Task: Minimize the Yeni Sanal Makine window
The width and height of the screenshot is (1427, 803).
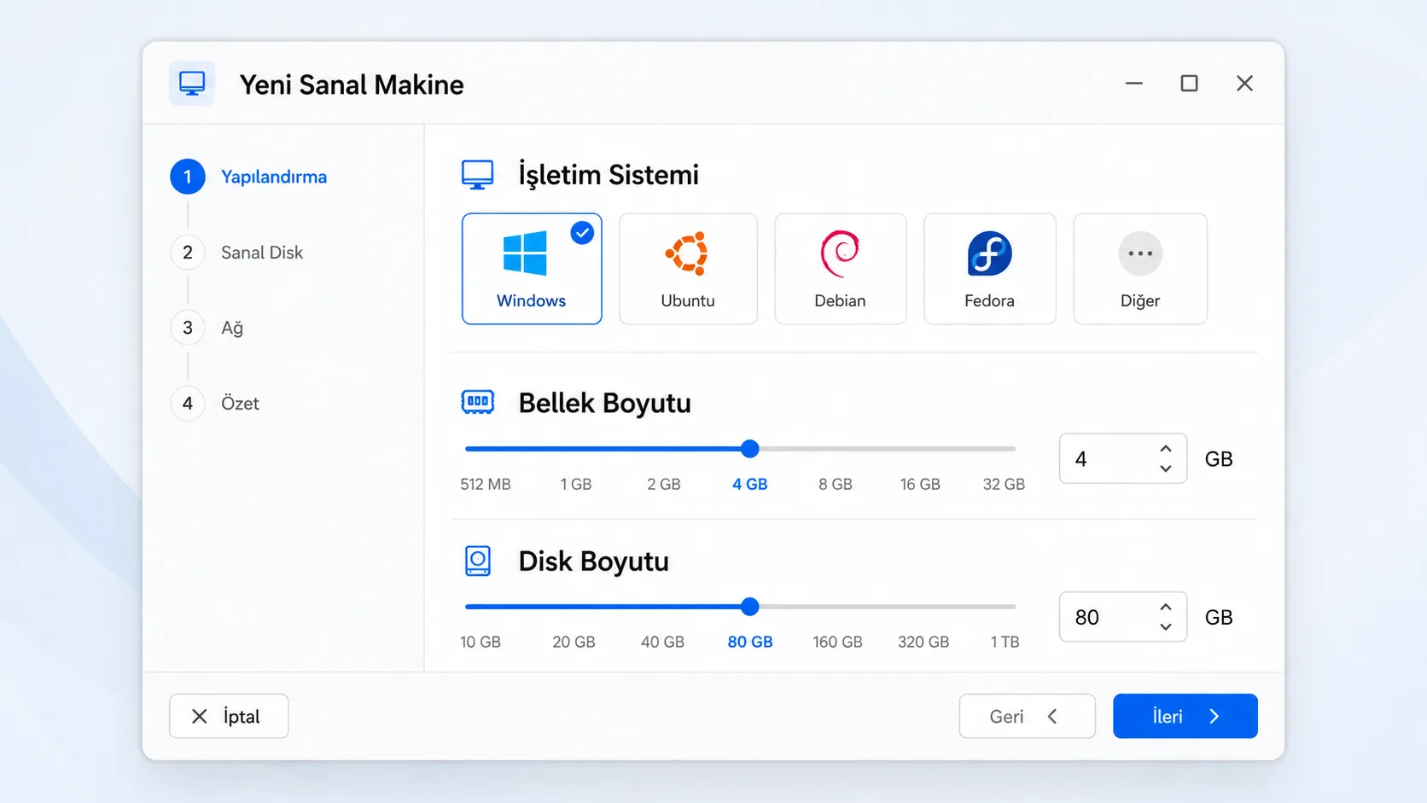Action: [1134, 84]
